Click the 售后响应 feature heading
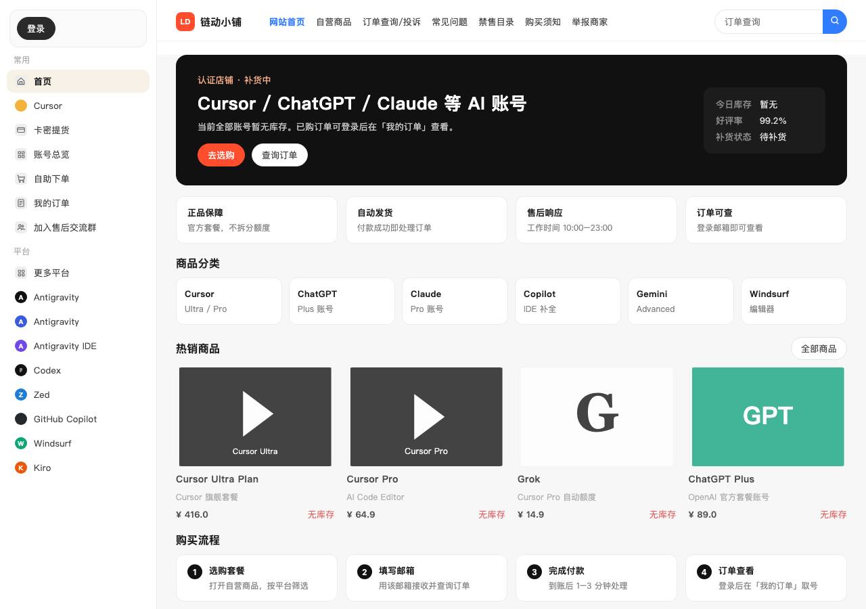 point(545,212)
